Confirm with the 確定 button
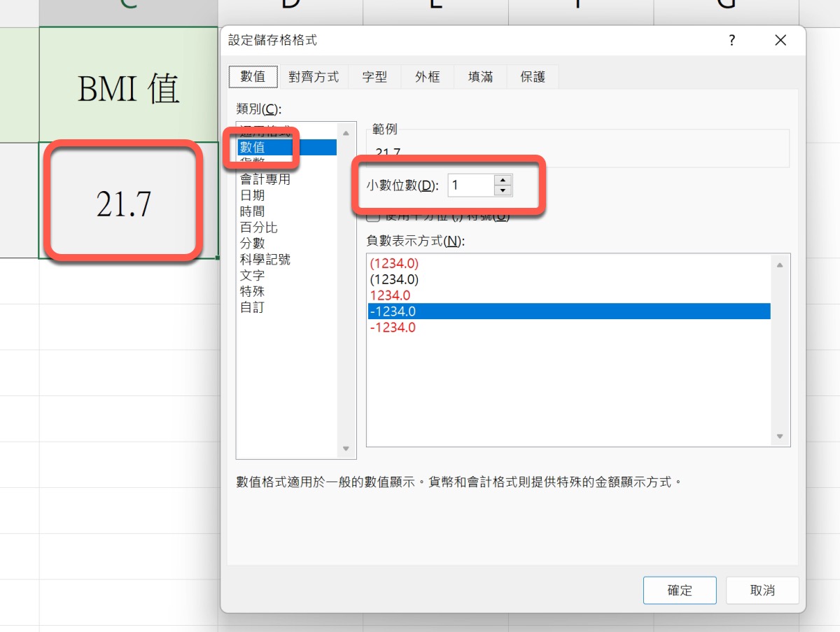 tap(680, 590)
